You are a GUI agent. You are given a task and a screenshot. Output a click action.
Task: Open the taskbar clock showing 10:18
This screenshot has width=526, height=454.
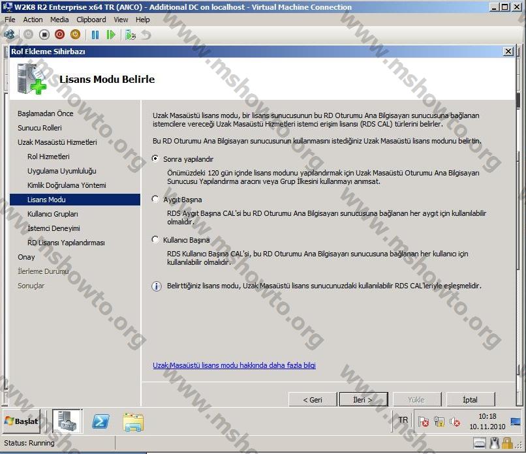click(x=487, y=421)
